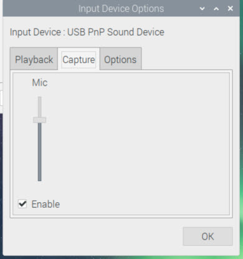
Task: Select the Capture tab
Action: coord(79,59)
